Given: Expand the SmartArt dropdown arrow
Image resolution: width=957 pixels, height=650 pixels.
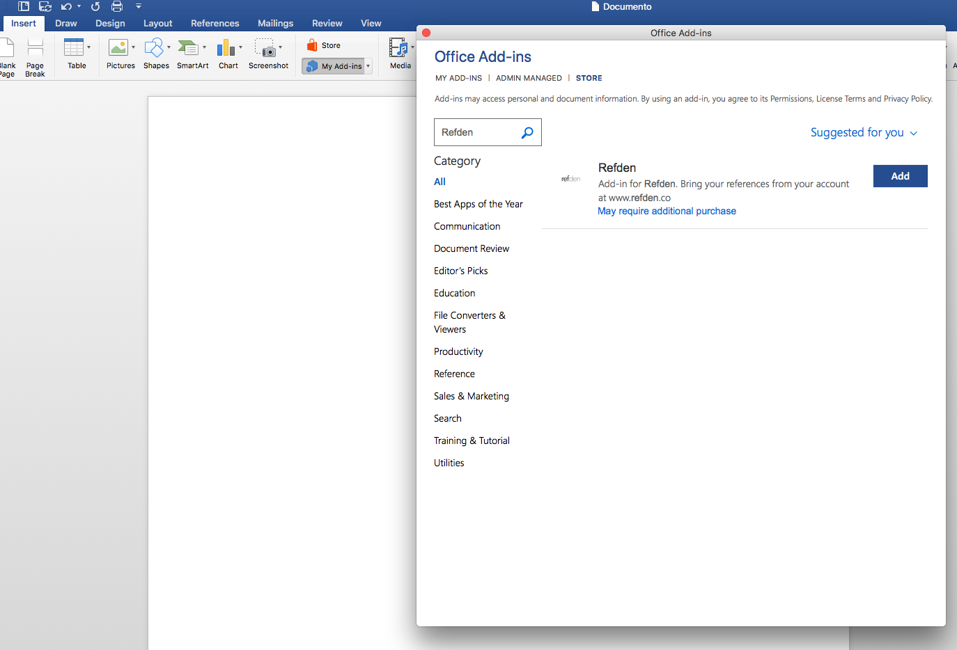Looking at the screenshot, I should pos(204,47).
